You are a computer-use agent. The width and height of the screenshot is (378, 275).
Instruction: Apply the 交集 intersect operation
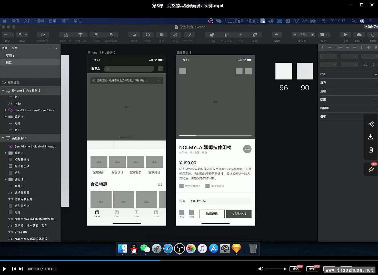pos(241,35)
